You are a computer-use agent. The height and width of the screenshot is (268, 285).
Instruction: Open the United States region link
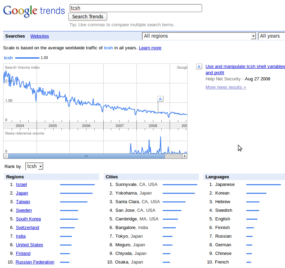click(29, 245)
